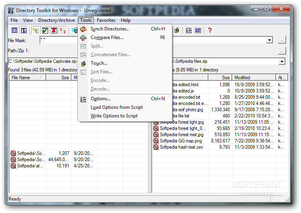Click the Ready status bar text
The width and height of the screenshot is (301, 213).
click(x=15, y=199)
